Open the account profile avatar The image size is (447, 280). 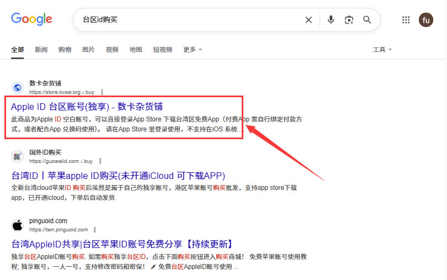426,20
